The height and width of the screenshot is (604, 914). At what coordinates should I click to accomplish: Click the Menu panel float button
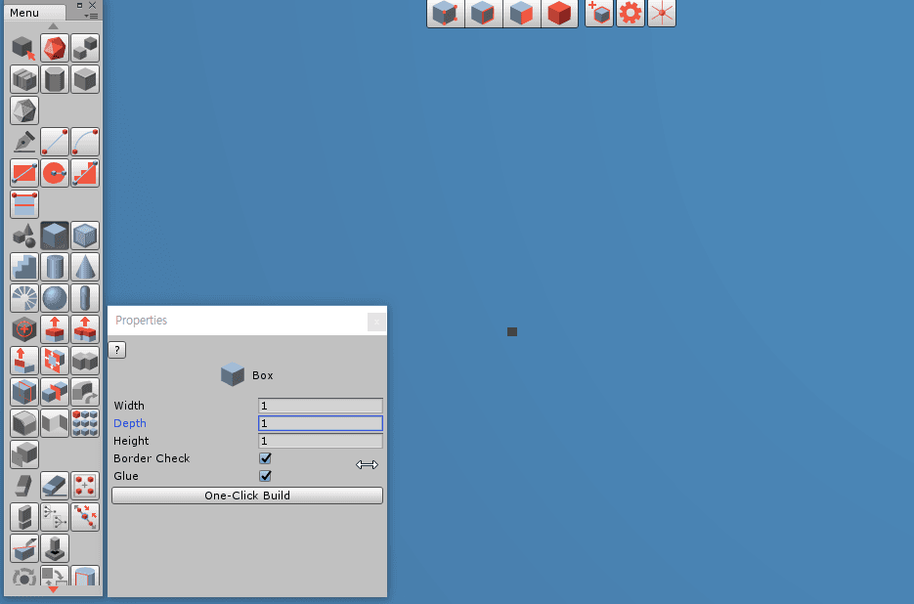(x=80, y=5)
